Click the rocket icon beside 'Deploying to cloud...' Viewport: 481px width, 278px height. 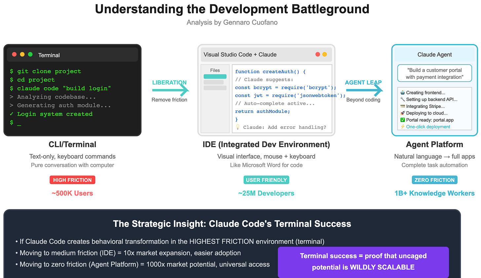[x=402, y=113]
